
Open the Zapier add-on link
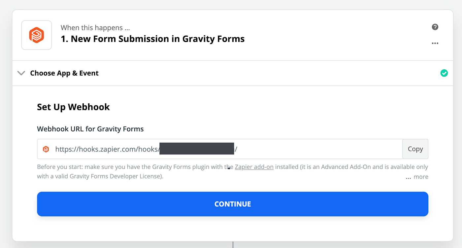coord(254,167)
